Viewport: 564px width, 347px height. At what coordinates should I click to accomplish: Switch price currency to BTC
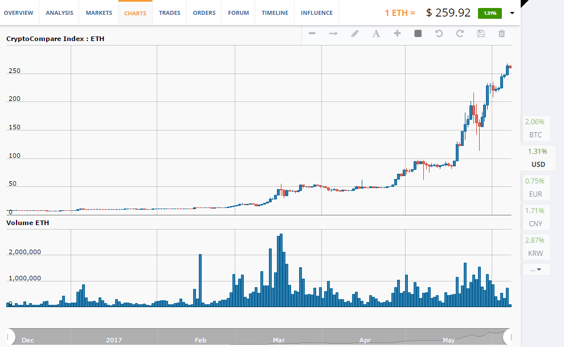pos(536,129)
